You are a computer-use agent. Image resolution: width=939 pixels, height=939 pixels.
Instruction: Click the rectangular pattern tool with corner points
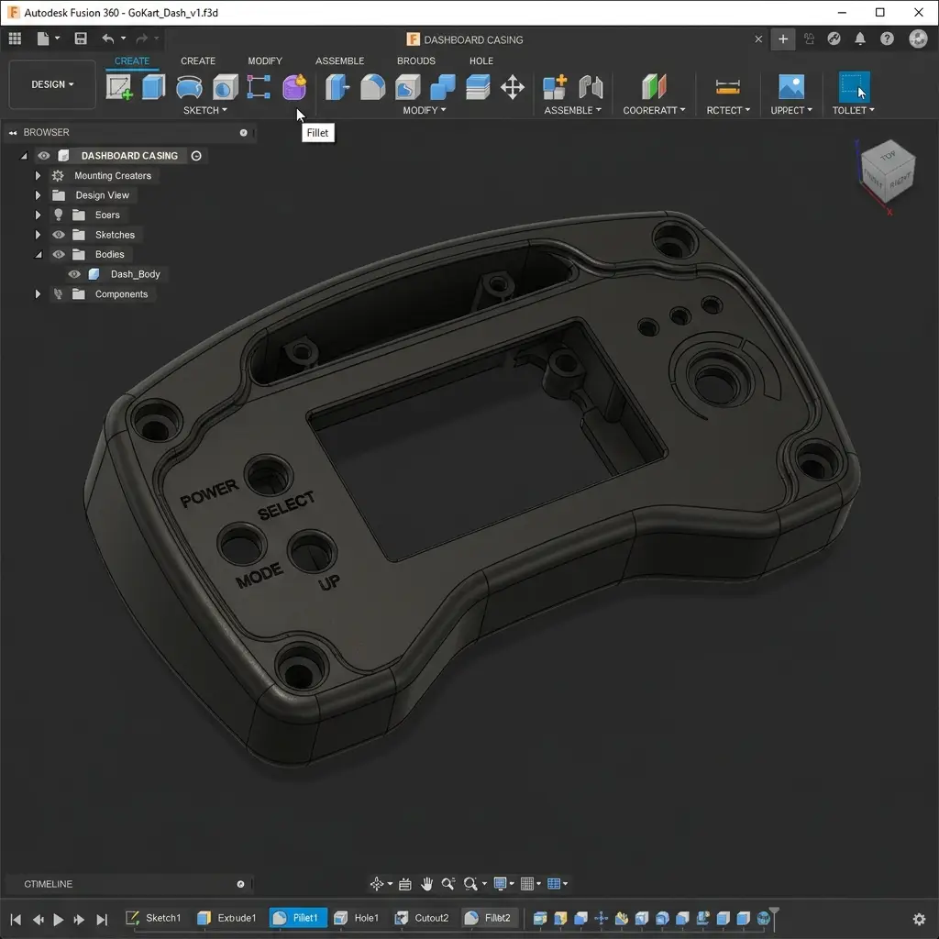click(x=259, y=87)
